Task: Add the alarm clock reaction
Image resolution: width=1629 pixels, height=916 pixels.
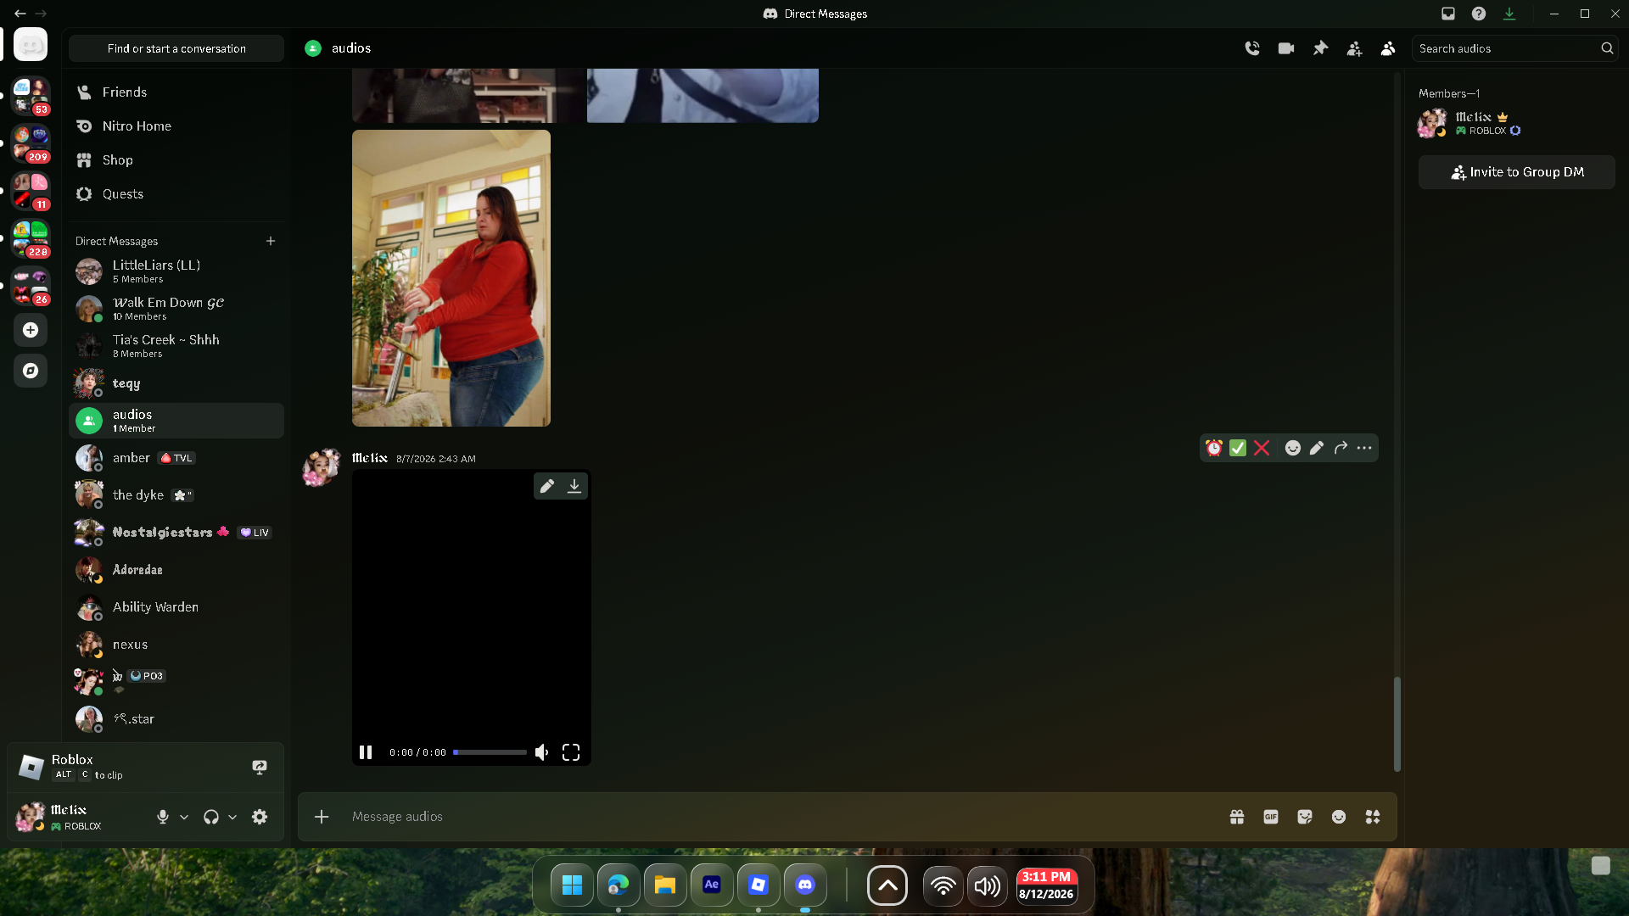Action: 1214,448
